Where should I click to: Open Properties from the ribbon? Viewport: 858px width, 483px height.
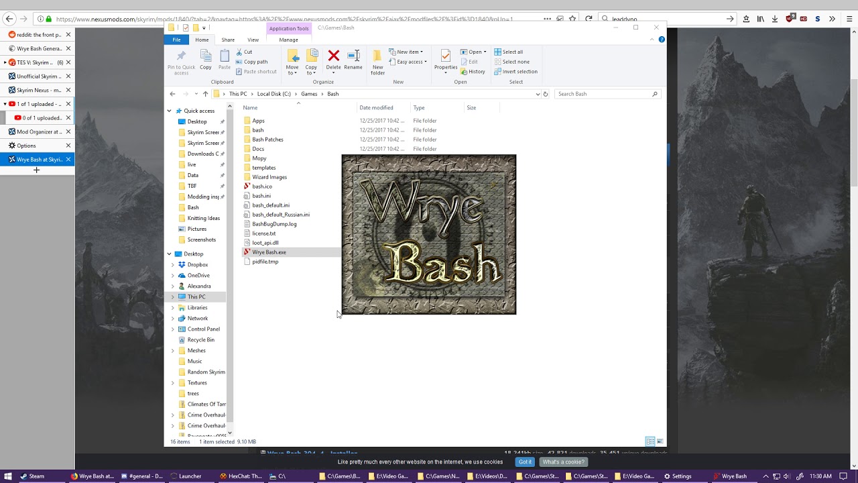click(446, 61)
